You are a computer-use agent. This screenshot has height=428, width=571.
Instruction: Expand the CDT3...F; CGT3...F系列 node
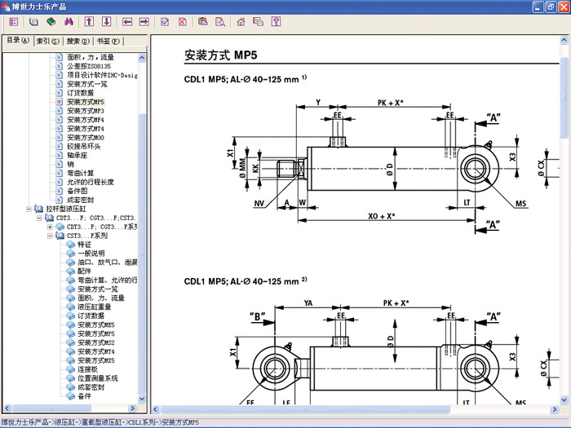click(50, 227)
